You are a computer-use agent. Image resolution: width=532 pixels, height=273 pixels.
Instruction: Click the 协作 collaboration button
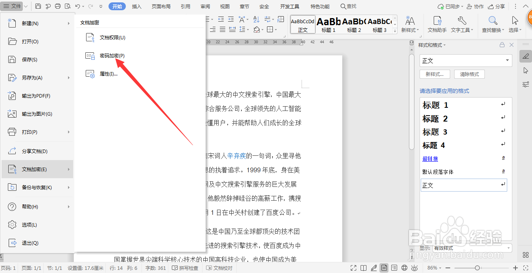coord(475,6)
